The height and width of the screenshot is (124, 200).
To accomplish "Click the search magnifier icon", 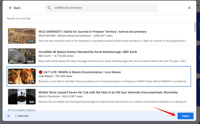I will click(49, 8).
